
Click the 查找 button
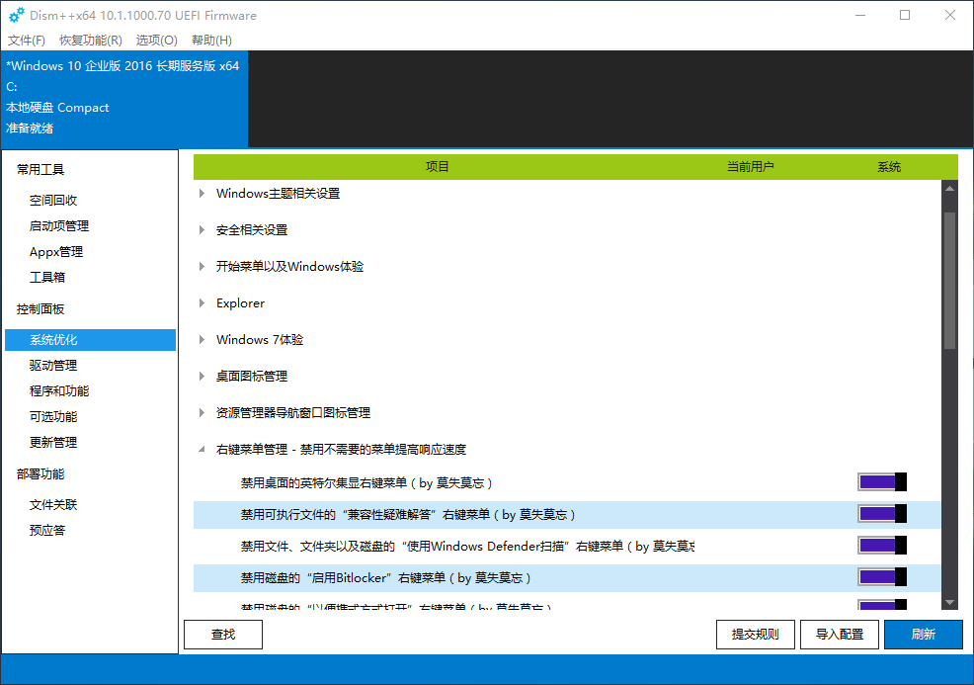[x=223, y=635]
